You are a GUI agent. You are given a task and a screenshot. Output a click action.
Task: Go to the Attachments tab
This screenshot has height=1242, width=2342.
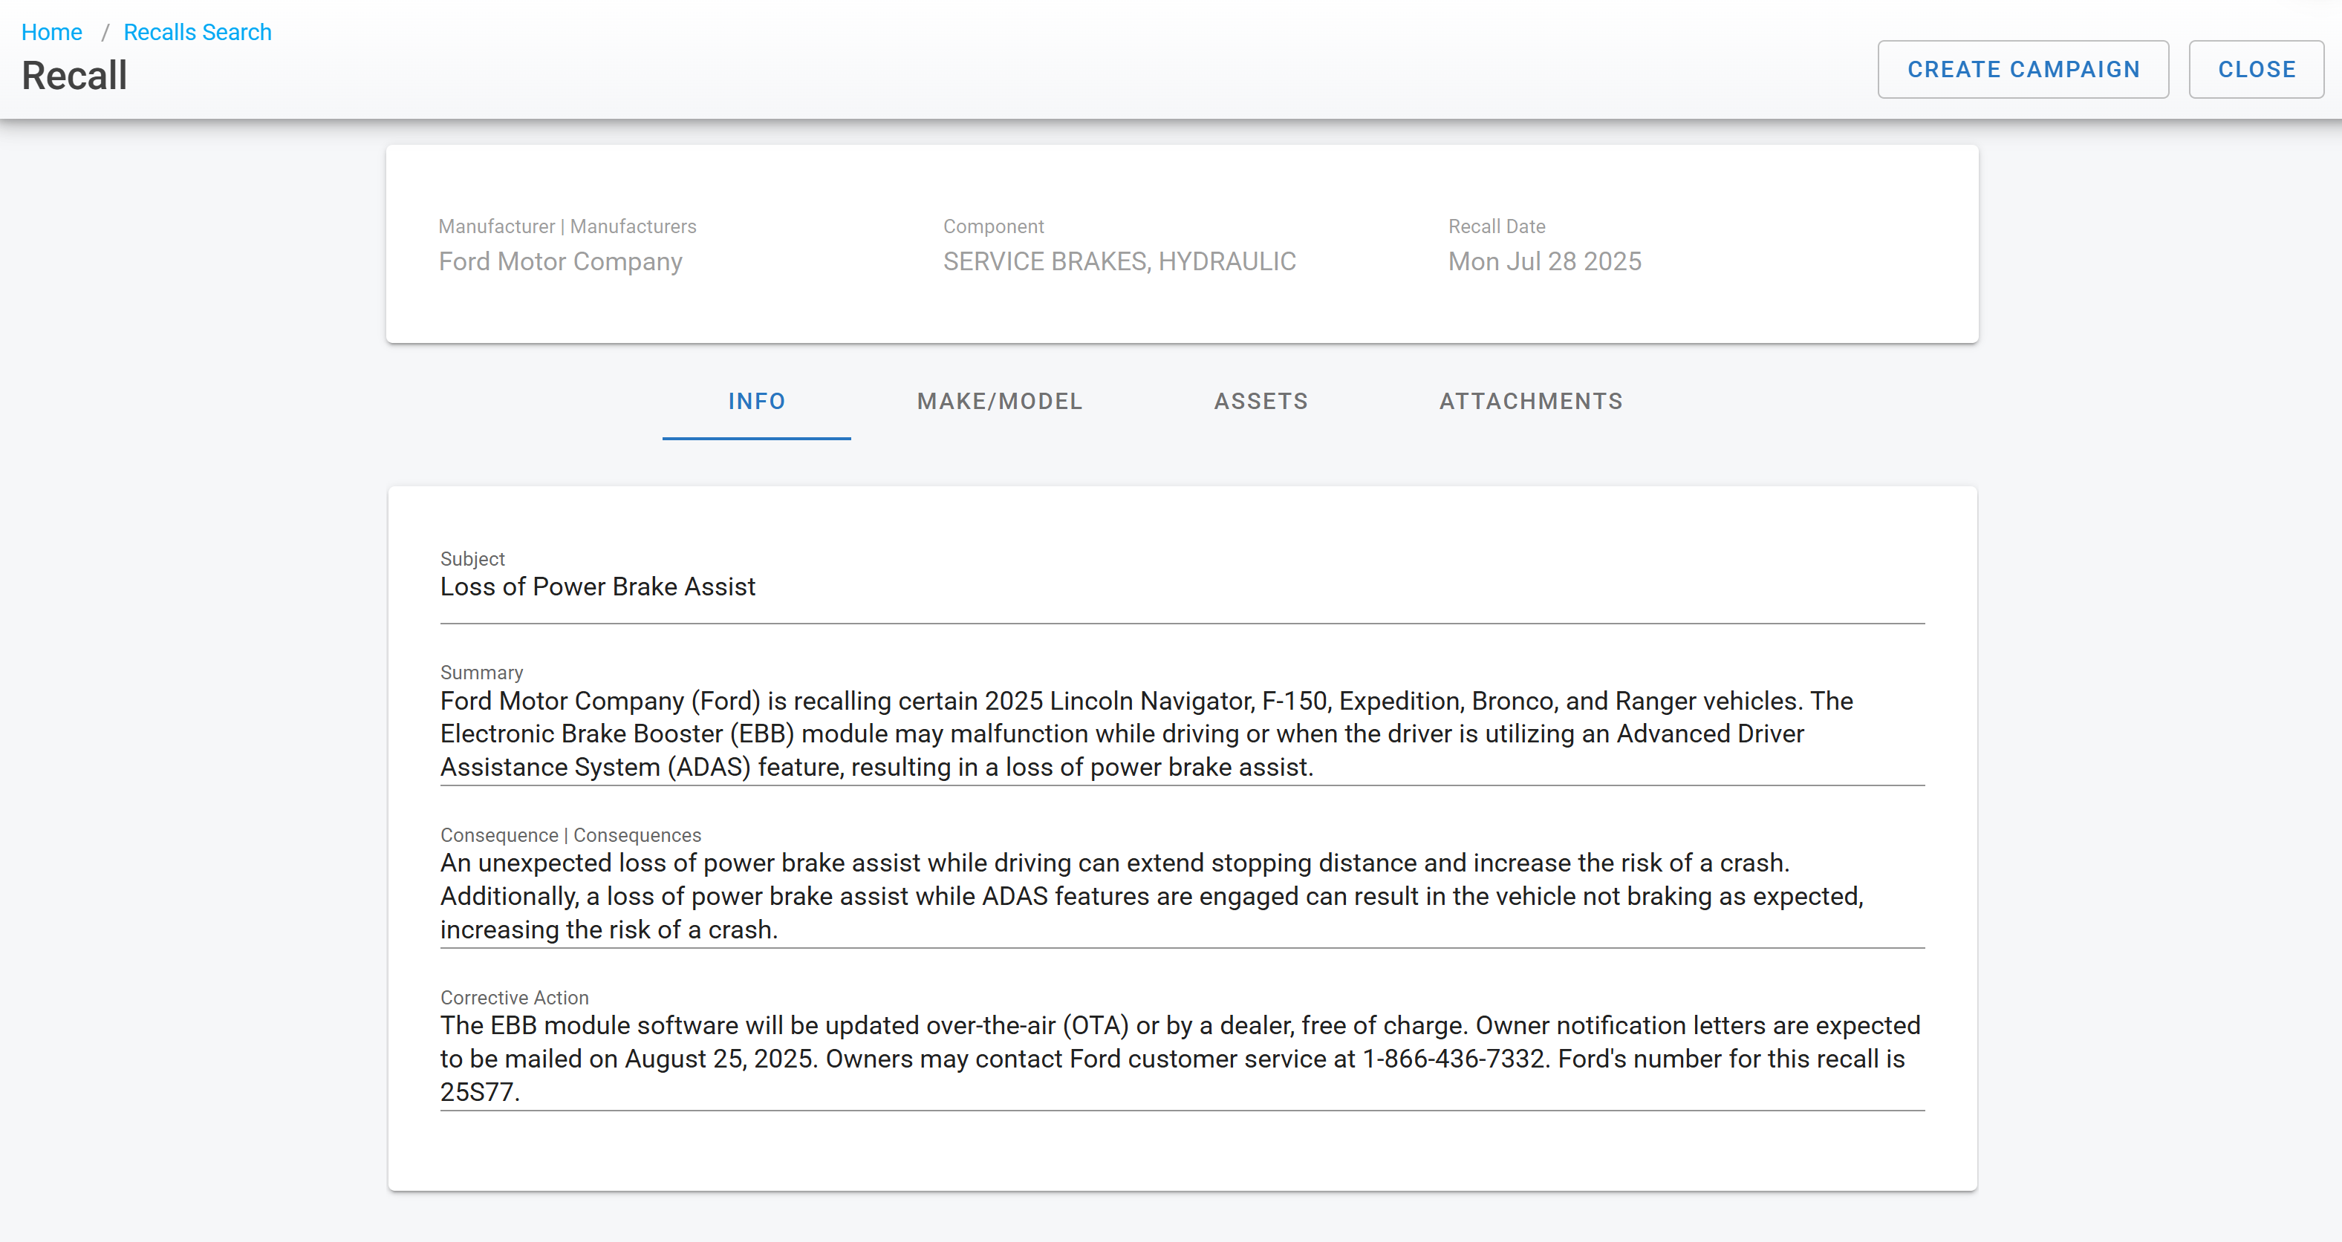pyautogui.click(x=1531, y=401)
